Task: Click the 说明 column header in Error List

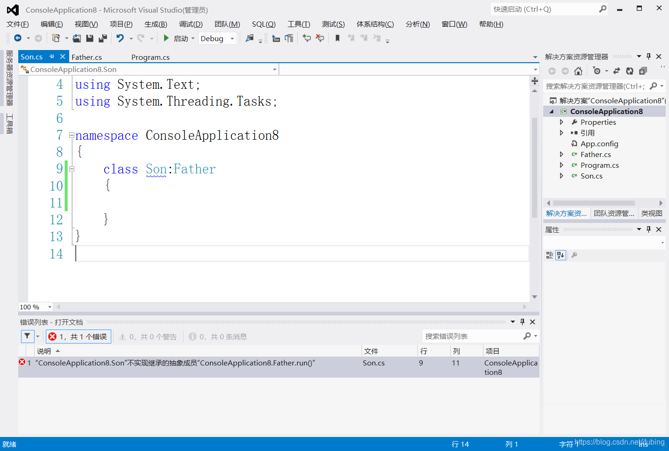Action: 199,351
